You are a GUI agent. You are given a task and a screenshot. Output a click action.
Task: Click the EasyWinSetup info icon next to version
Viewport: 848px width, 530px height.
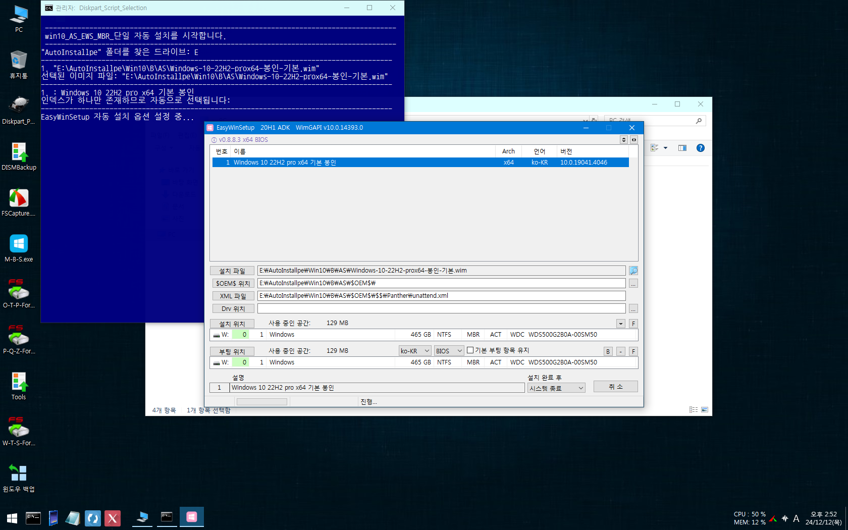pyautogui.click(x=214, y=140)
